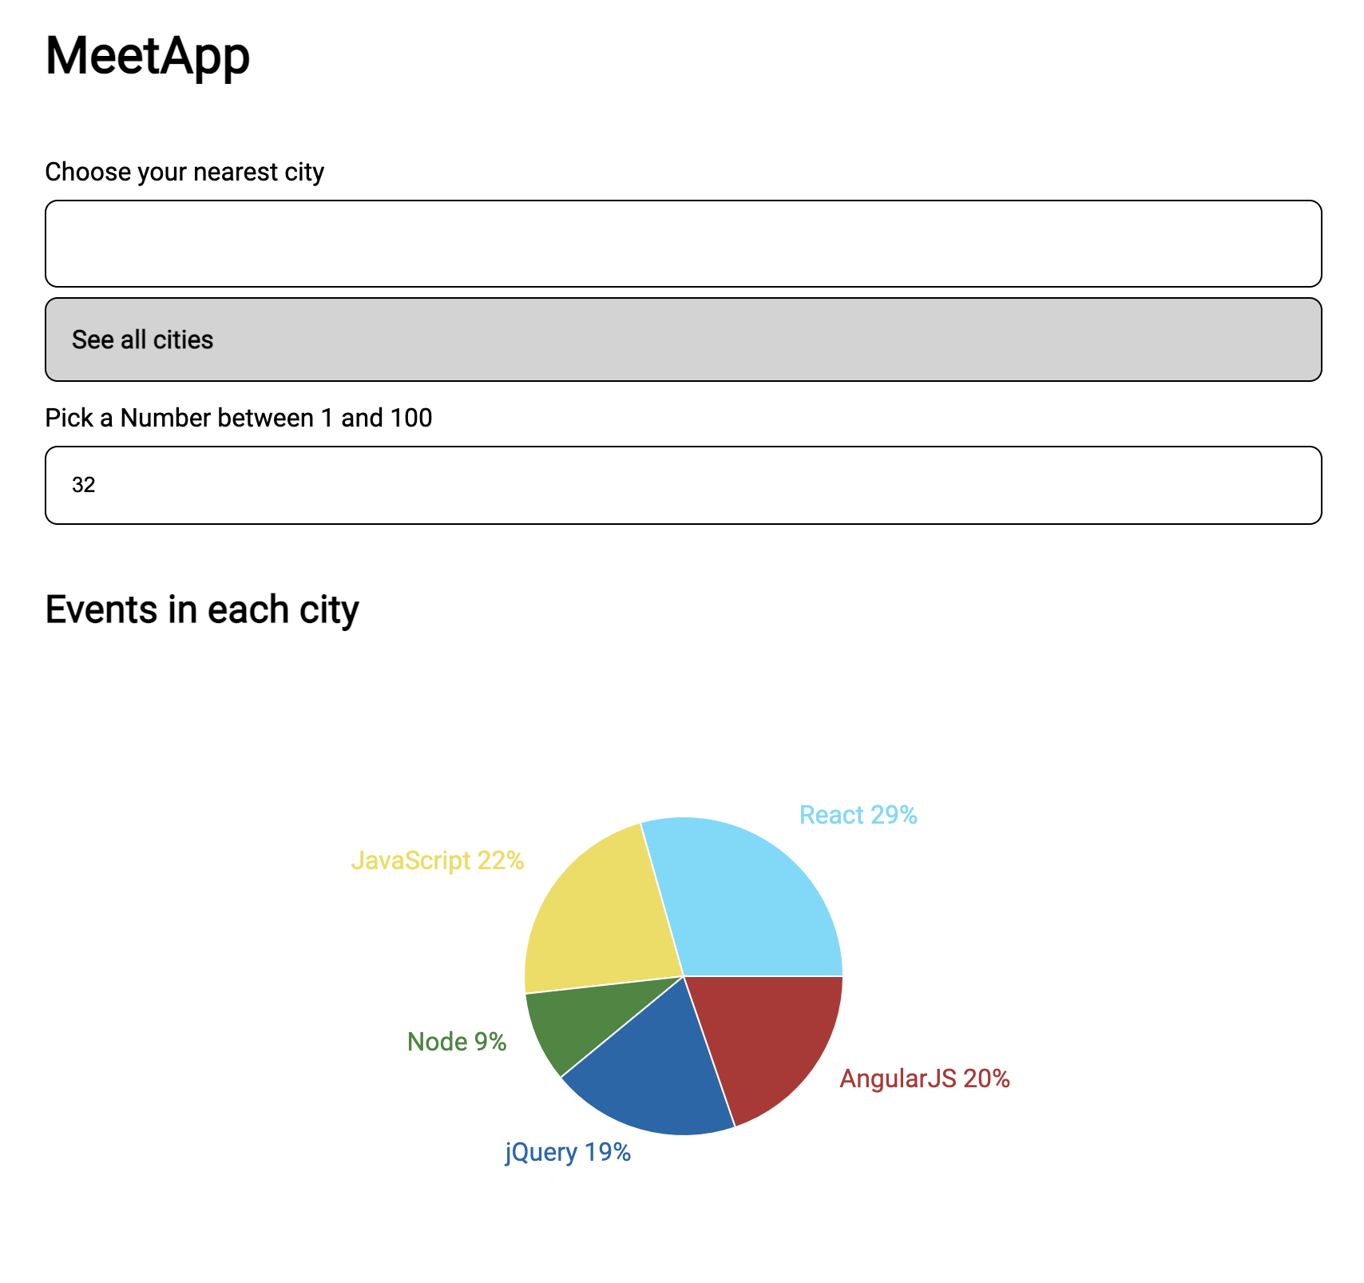Click the value 32 inside the number box
This screenshot has height=1283, width=1364.
tap(85, 484)
